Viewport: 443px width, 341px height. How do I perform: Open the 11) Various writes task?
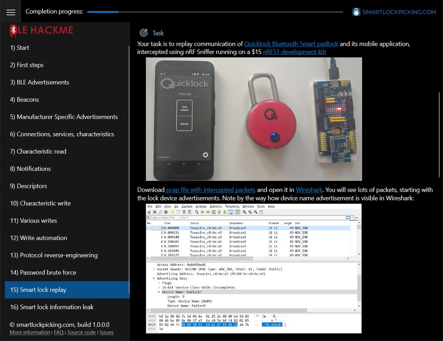tap(67, 221)
